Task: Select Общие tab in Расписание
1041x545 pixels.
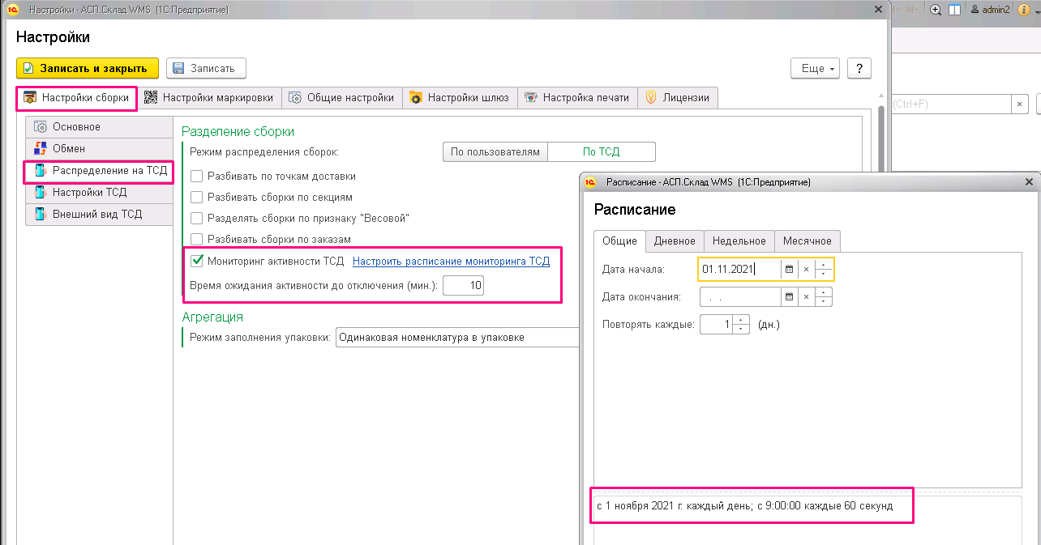Action: [x=620, y=241]
